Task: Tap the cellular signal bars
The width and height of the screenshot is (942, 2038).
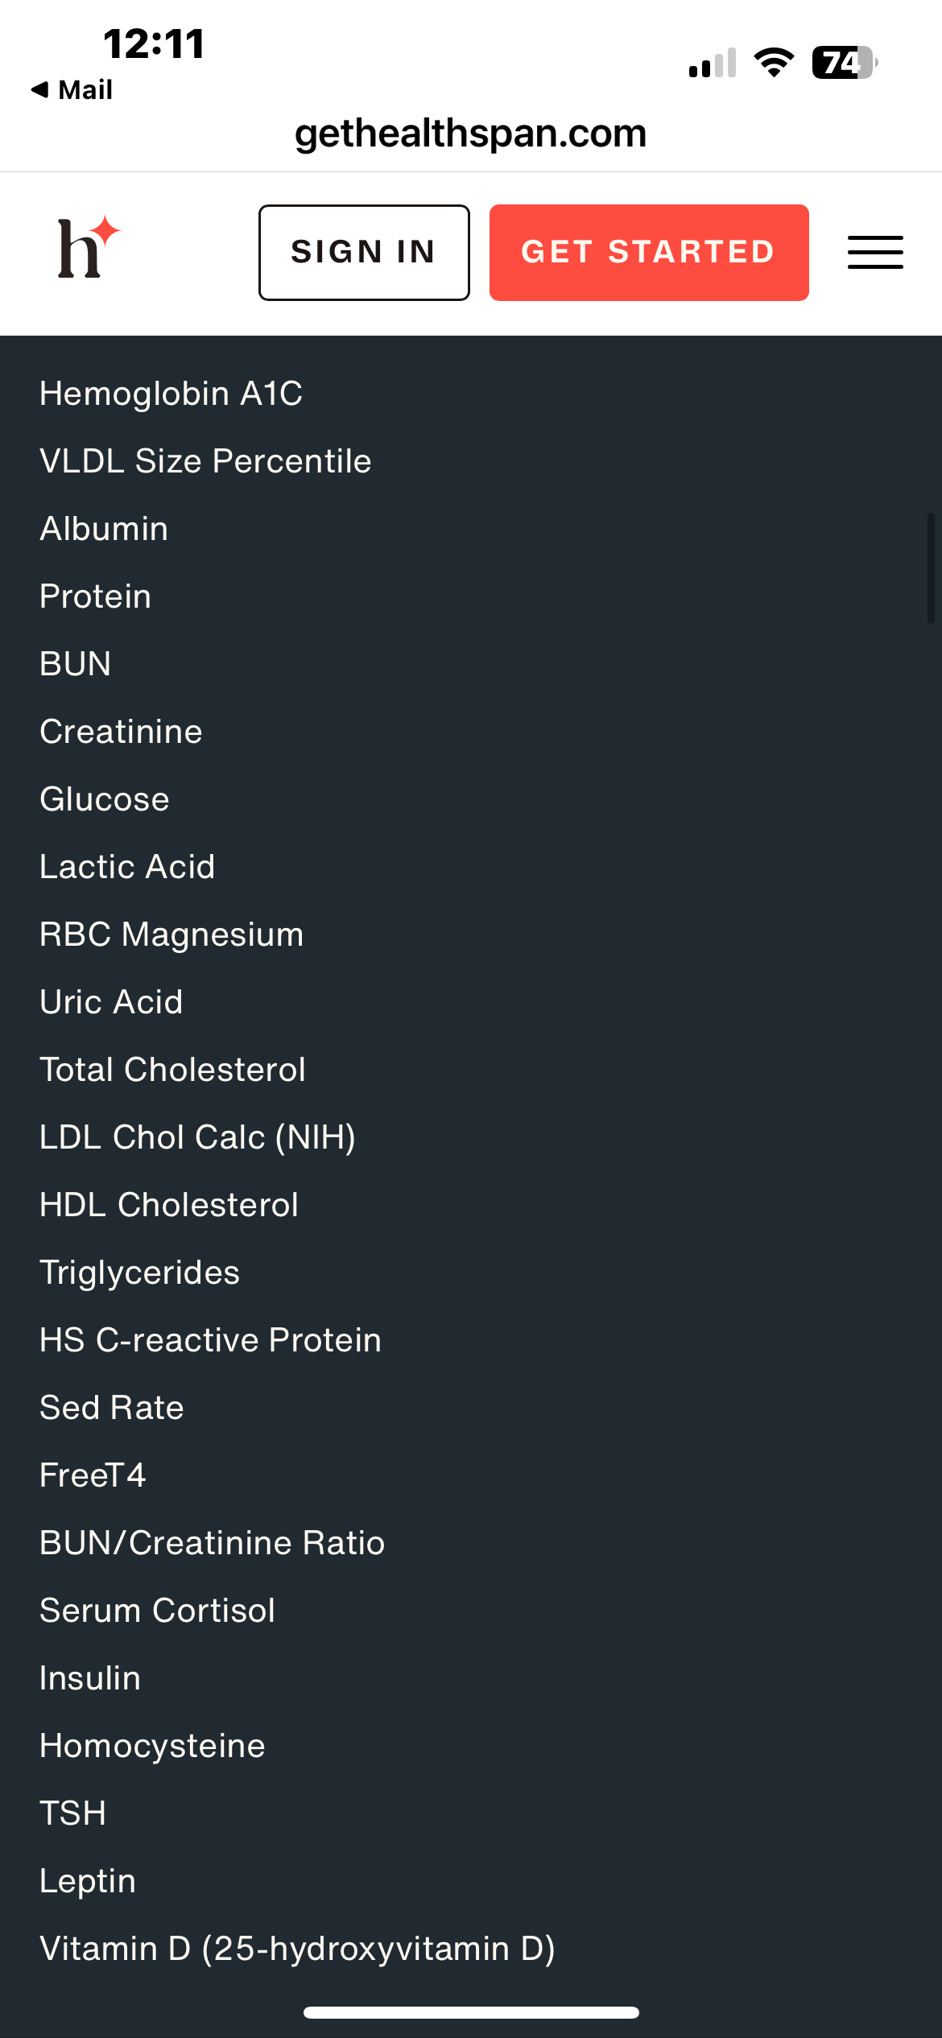Action: coord(713,63)
